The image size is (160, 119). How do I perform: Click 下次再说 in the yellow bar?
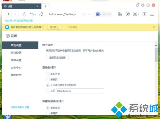[72, 27]
